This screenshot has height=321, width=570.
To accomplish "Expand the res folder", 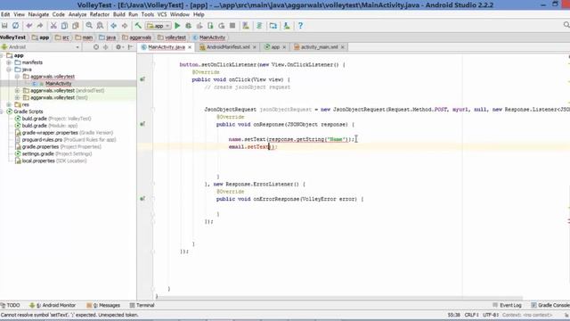I will [9, 104].
